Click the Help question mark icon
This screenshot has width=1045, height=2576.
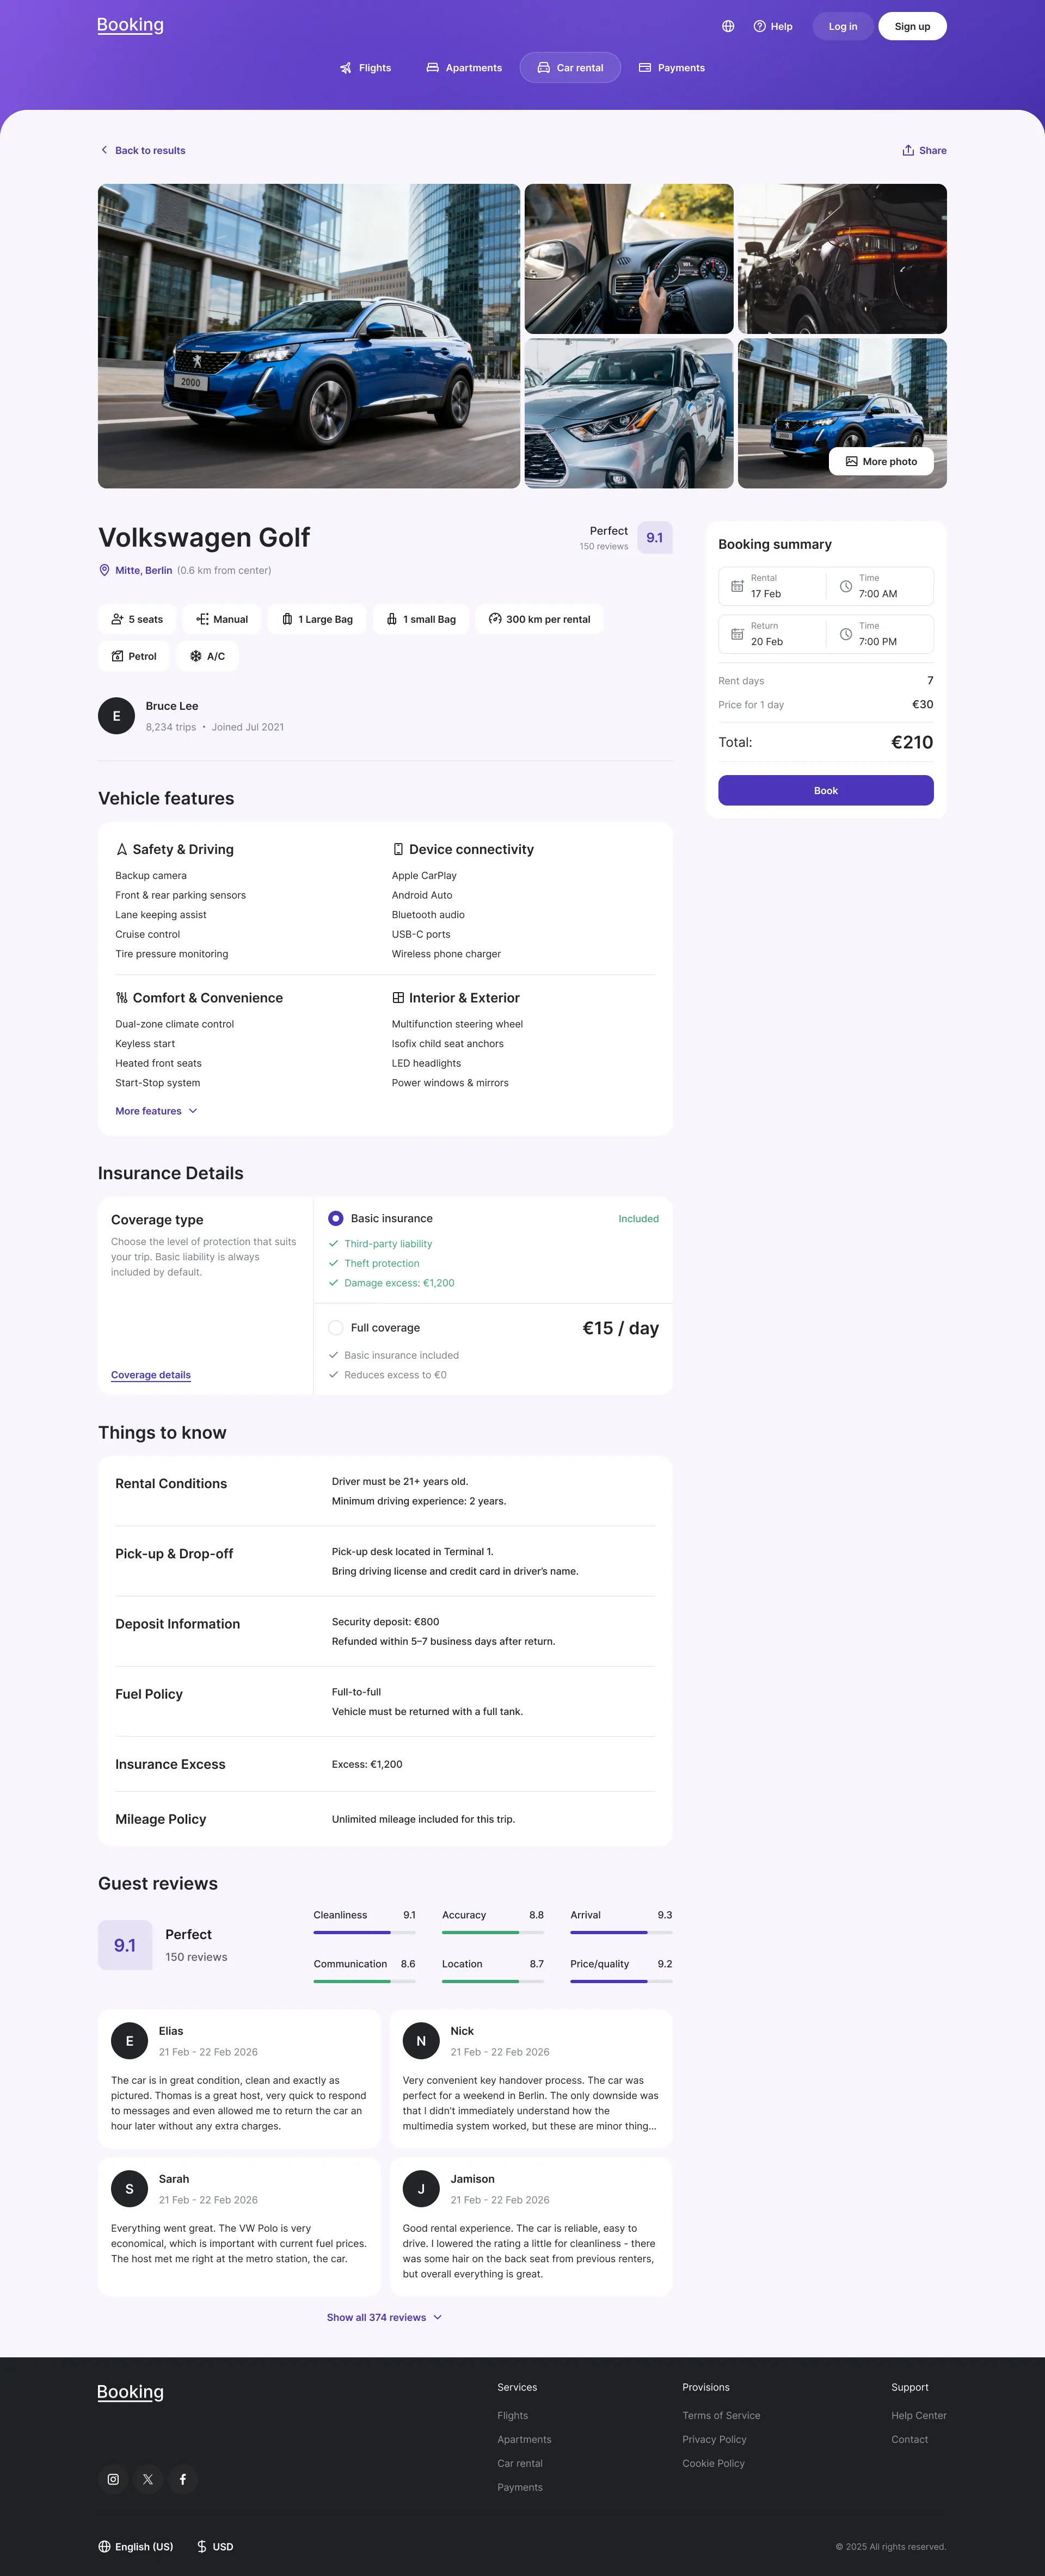click(760, 27)
